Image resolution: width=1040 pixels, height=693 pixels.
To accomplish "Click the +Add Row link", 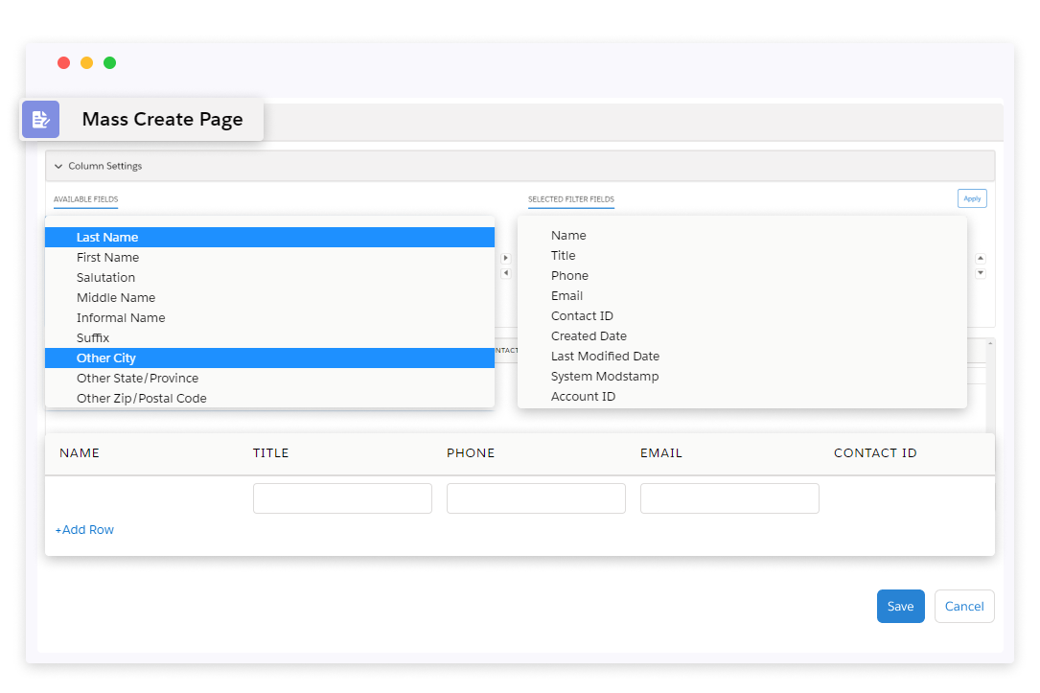I will click(84, 530).
